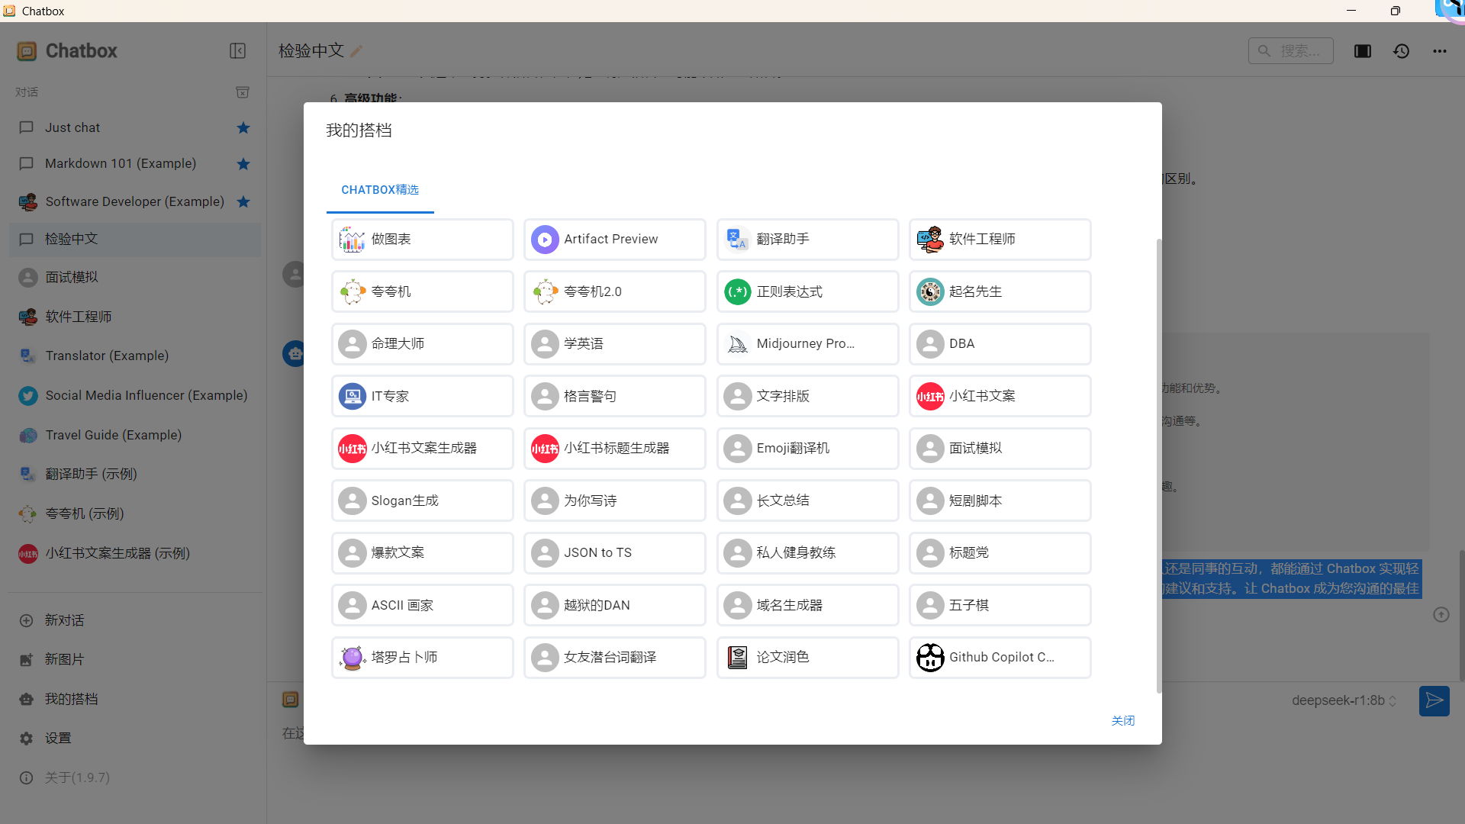Image resolution: width=1465 pixels, height=824 pixels.
Task: Select the Artifact Preview copilot
Action: 615,240
